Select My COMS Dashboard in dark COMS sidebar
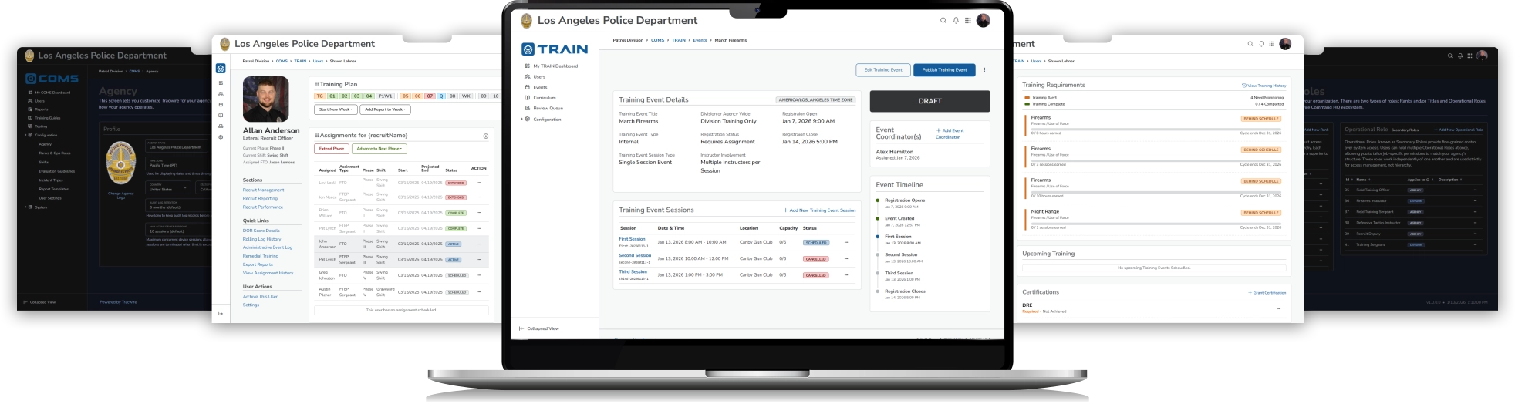The image size is (1515, 404). tap(52, 93)
